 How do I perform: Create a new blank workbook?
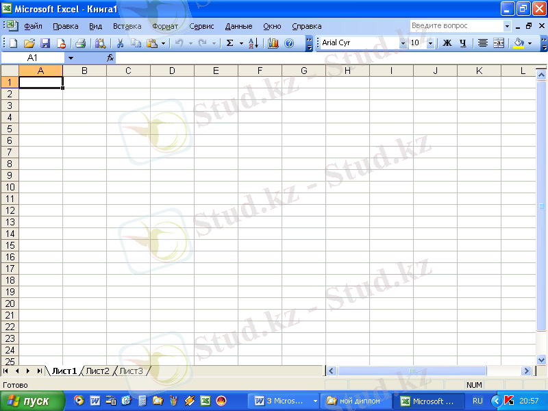pos(13,43)
